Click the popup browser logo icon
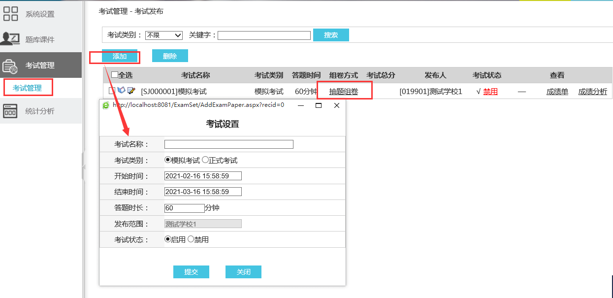 [x=105, y=105]
